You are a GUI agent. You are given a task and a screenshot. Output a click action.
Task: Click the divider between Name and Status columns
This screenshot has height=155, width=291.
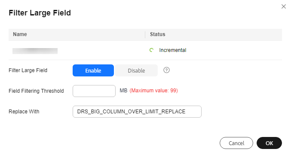pos(145,35)
